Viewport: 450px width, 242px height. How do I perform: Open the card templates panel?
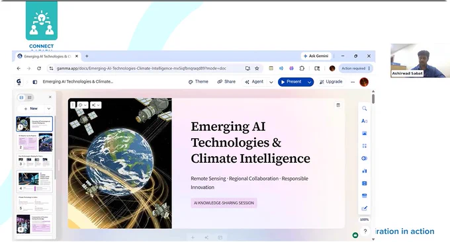tap(364, 196)
